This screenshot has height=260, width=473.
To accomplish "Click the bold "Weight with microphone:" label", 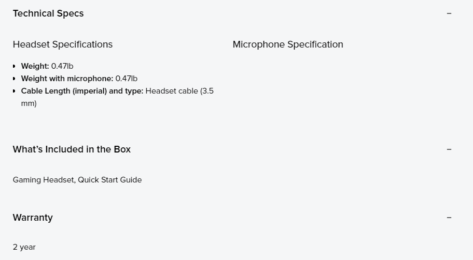I will click(x=67, y=79).
